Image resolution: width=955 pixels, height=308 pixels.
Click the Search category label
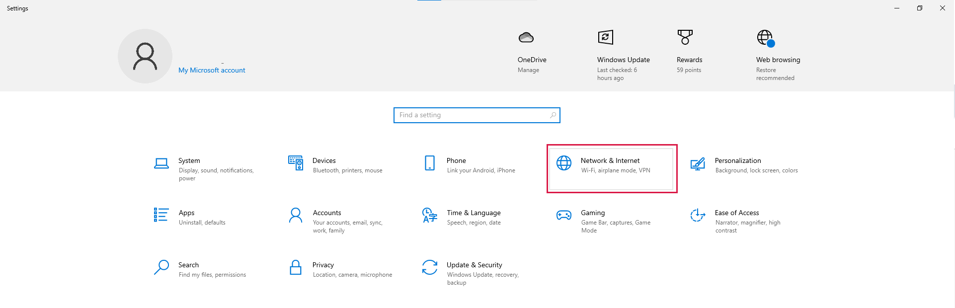point(188,265)
